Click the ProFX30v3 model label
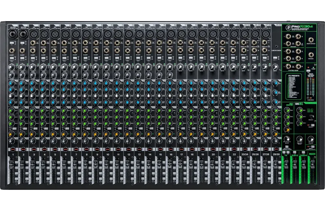The width and height of the screenshot is (325, 211). (302, 26)
